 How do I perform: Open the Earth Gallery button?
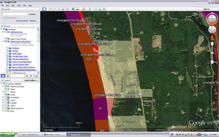(31, 80)
